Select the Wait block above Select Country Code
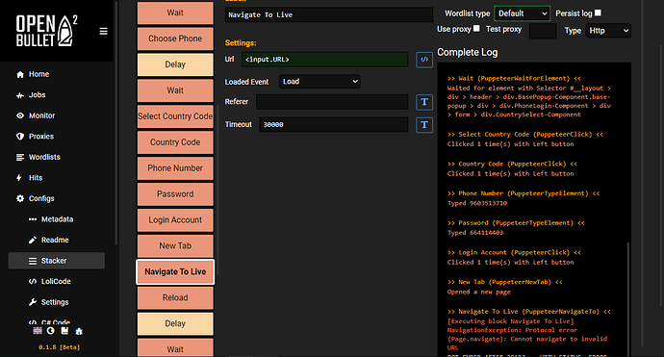This screenshot has width=664, height=357. coord(175,90)
